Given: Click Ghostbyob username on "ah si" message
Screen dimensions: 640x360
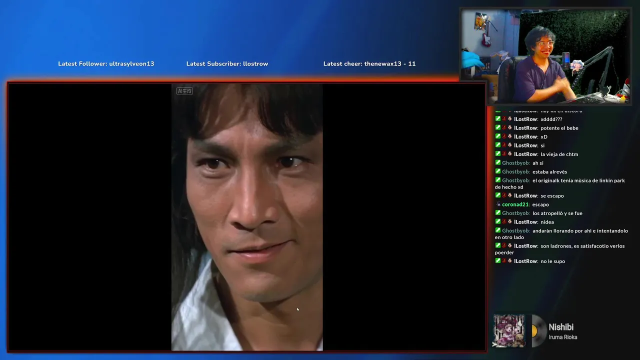Looking at the screenshot, I should [515, 163].
